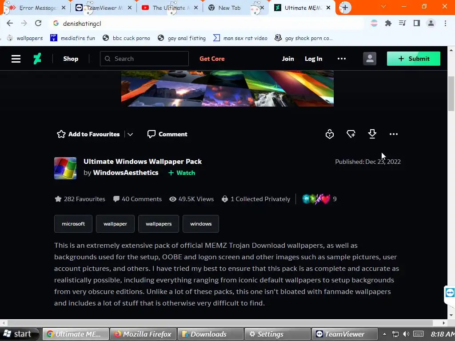Click the Comment button
Screen dimensions: 455x341
click(167, 134)
